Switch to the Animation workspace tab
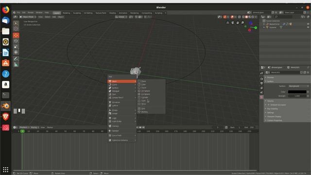 123,13
